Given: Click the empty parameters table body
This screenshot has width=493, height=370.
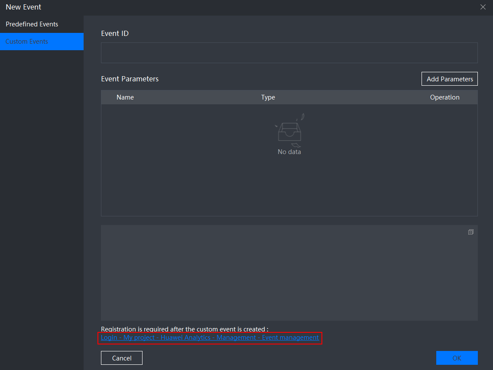Looking at the screenshot, I should point(289,160).
